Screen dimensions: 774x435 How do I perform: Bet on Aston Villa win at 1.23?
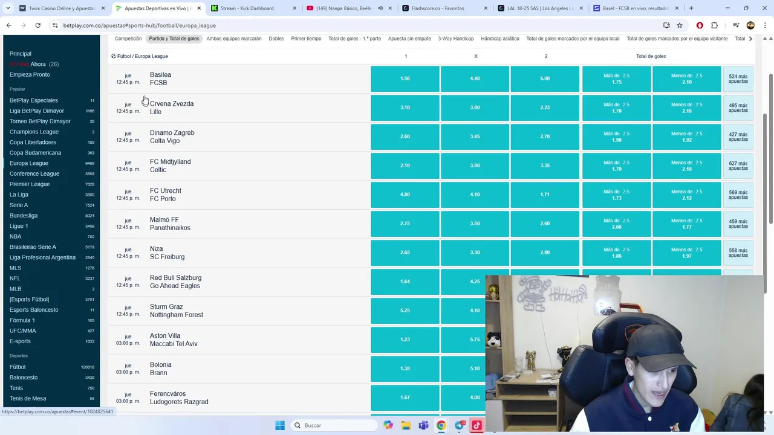click(x=405, y=340)
